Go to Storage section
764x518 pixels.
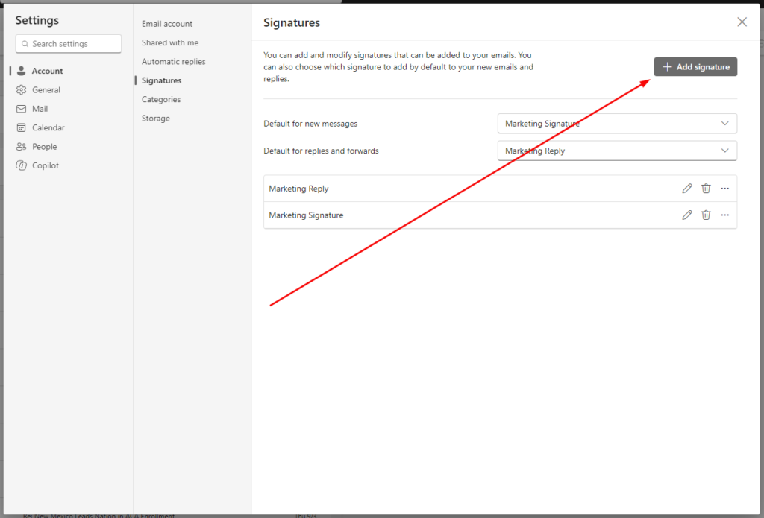[156, 119]
